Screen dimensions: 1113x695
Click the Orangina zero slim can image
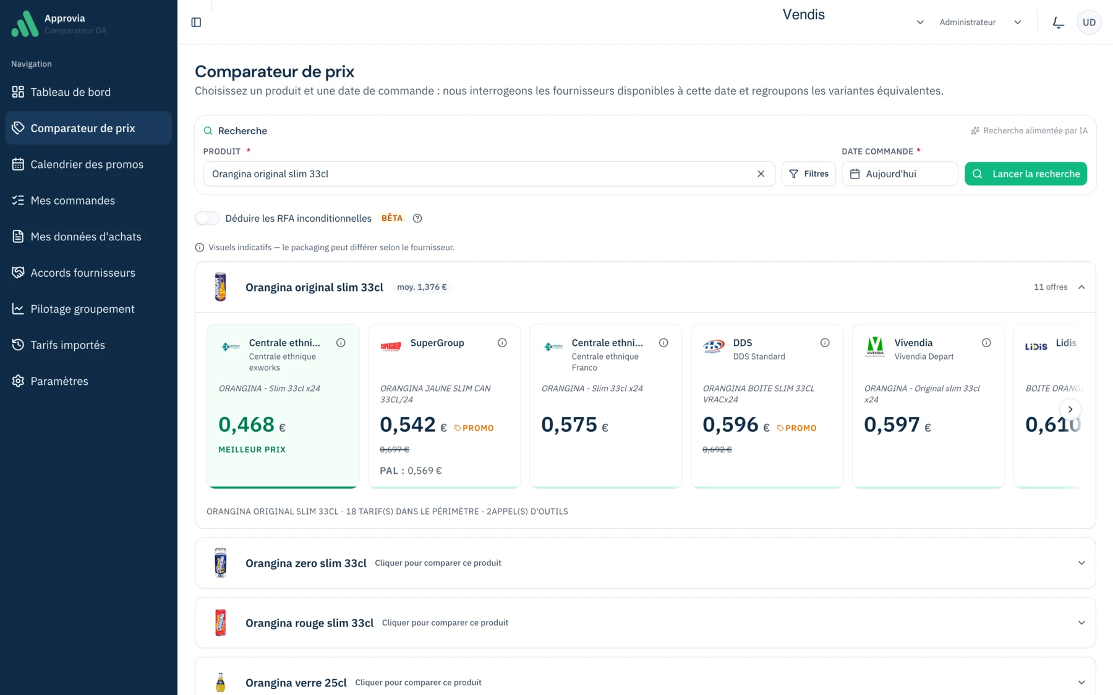[220, 563]
